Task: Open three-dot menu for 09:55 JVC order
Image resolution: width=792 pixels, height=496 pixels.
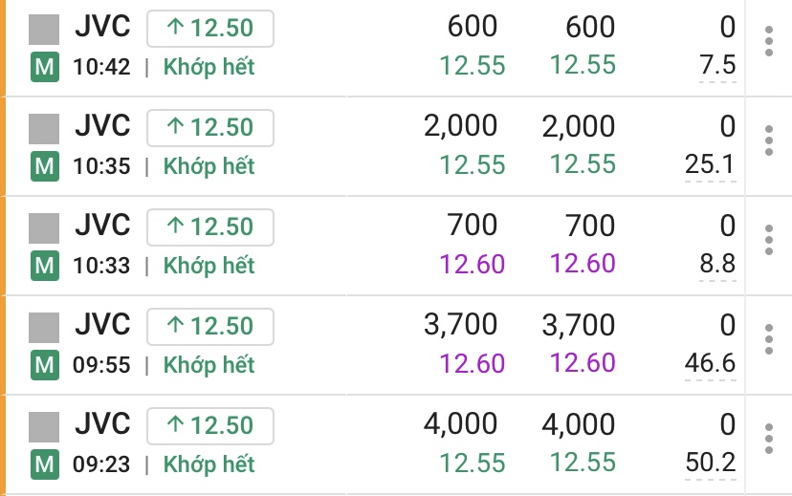Action: tap(768, 340)
